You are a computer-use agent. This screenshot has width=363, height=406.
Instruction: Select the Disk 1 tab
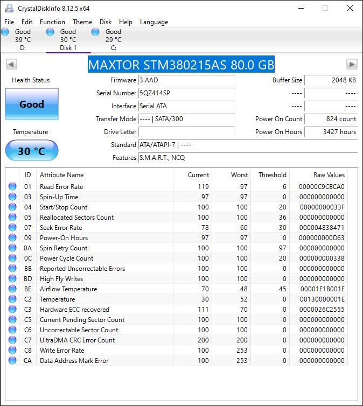[x=68, y=40]
